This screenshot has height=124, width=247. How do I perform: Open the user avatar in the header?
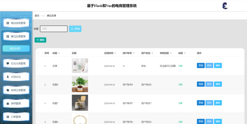coord(225,6)
